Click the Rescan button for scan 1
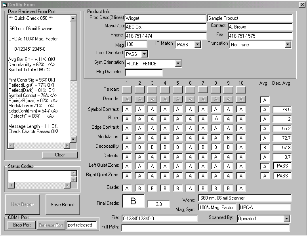This screenshot has width=307, height=236. 127,90
